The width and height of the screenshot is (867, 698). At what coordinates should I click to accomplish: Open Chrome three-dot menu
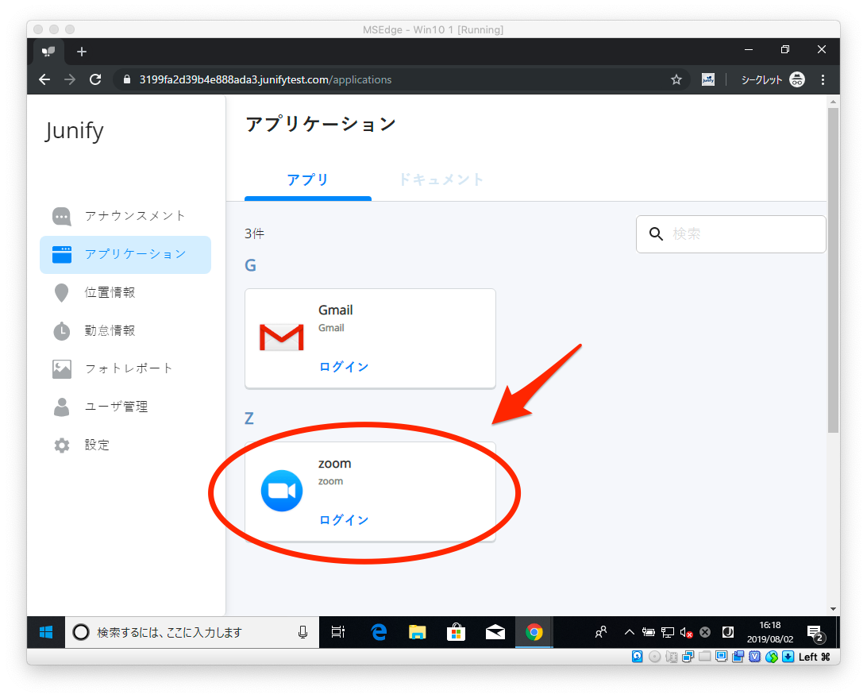823,79
